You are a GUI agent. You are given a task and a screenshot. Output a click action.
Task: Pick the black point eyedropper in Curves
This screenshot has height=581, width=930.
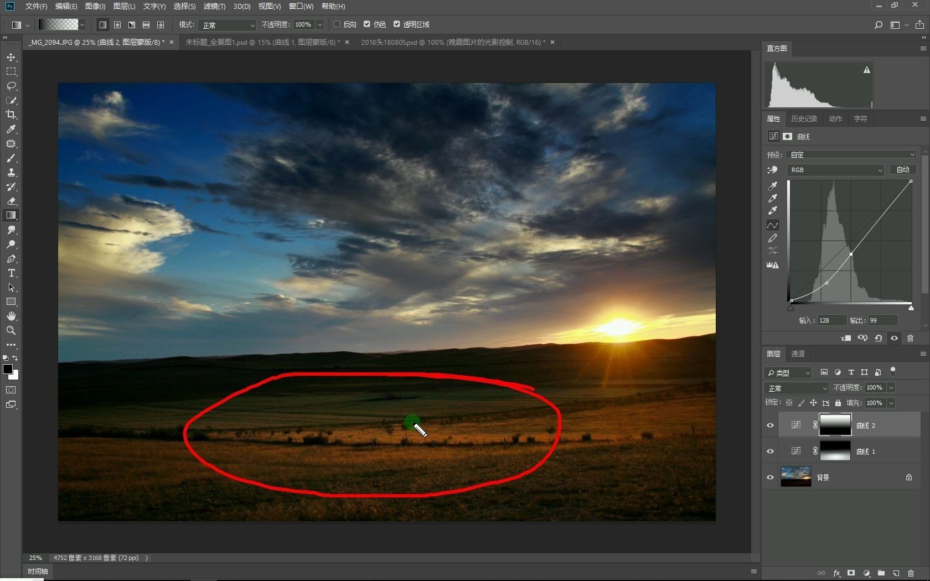pyautogui.click(x=773, y=186)
